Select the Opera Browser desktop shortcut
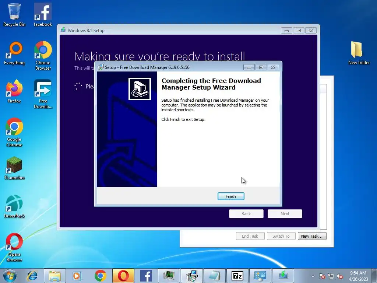The image size is (377, 283). point(14,247)
